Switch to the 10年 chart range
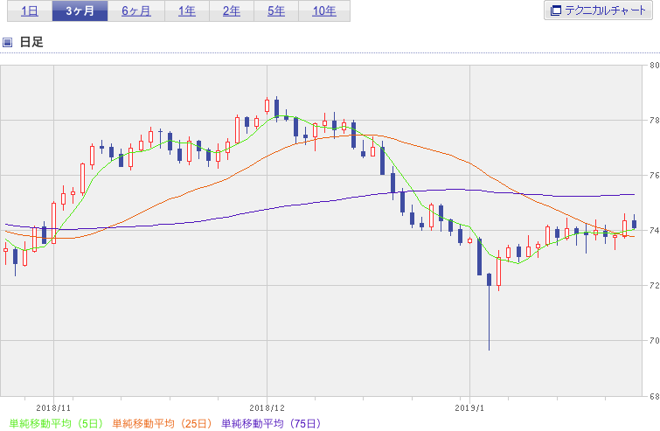 324,11
